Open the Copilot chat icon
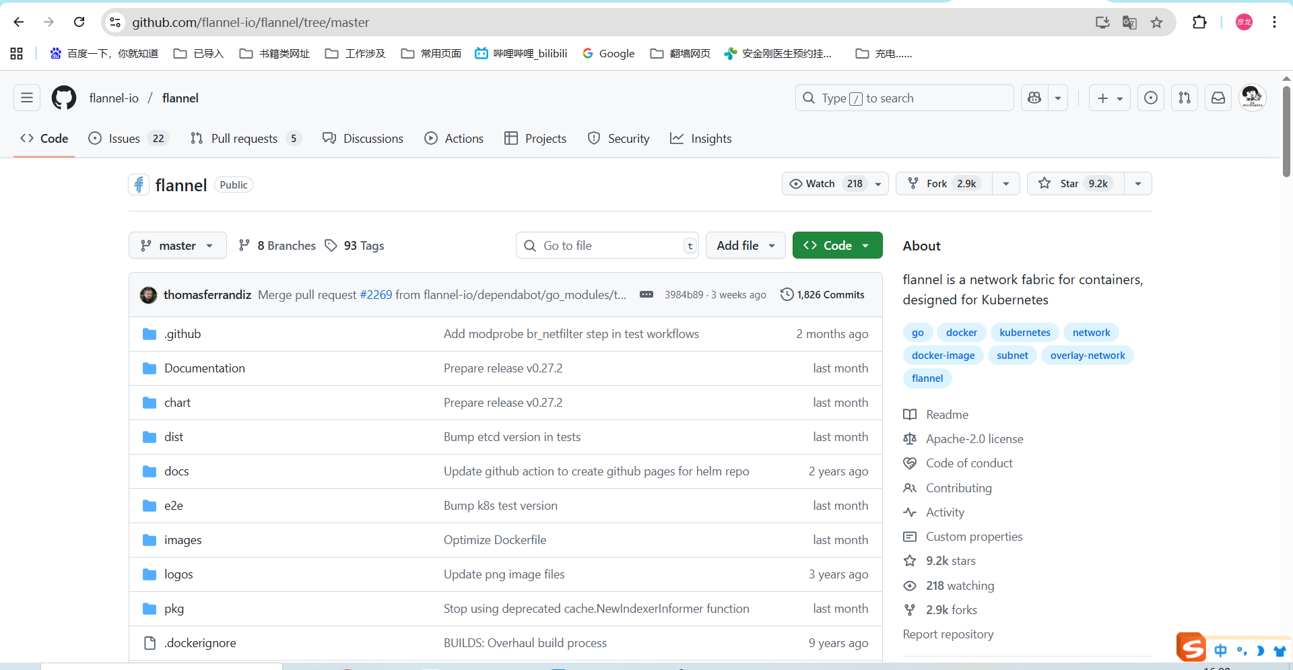 pyautogui.click(x=1034, y=98)
